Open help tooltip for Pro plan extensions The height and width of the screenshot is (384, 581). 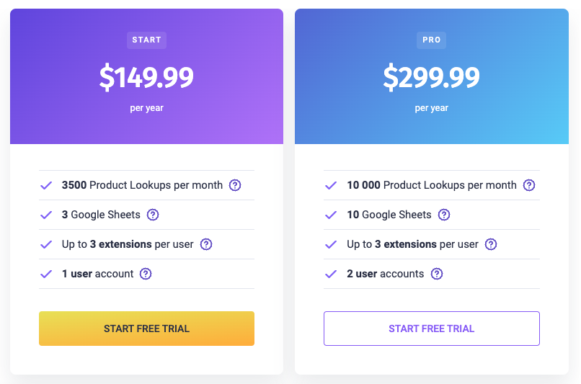click(491, 244)
